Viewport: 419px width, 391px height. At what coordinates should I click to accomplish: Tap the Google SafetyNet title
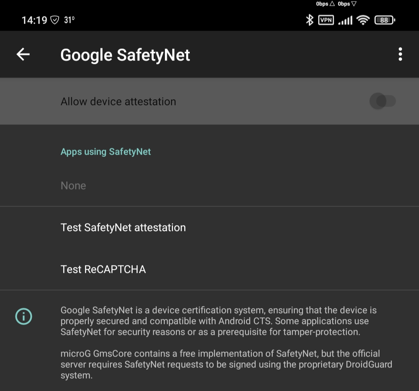pyautogui.click(x=125, y=55)
